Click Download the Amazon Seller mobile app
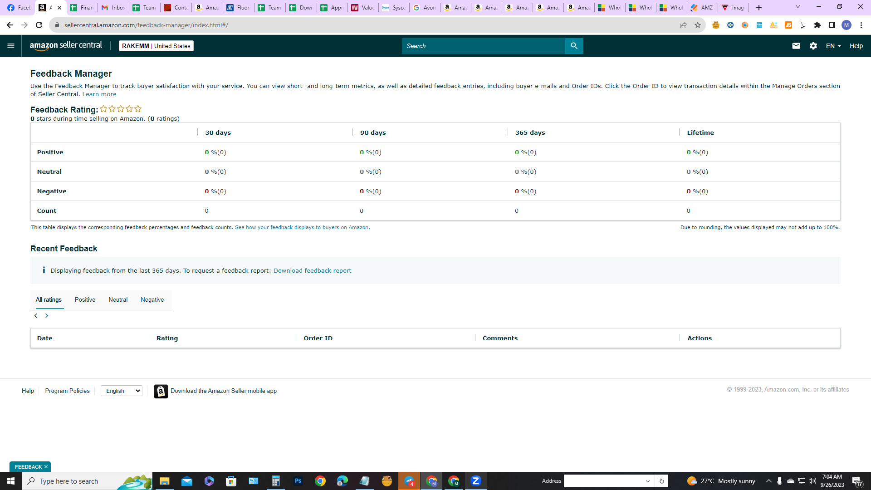 224,391
